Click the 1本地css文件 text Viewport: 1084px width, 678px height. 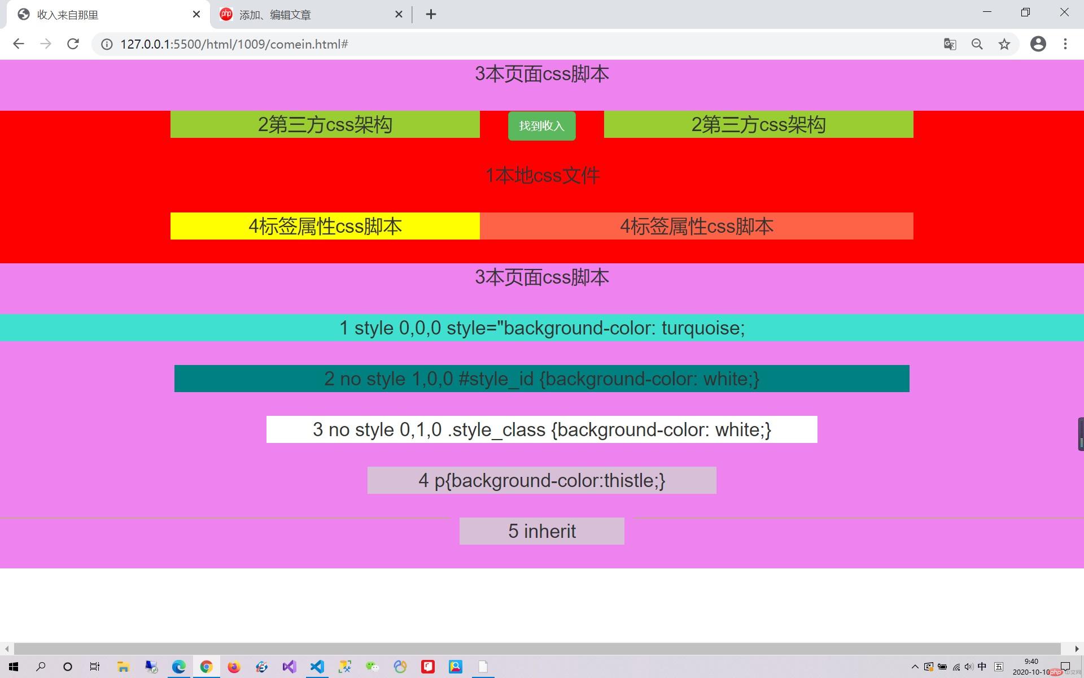(542, 176)
